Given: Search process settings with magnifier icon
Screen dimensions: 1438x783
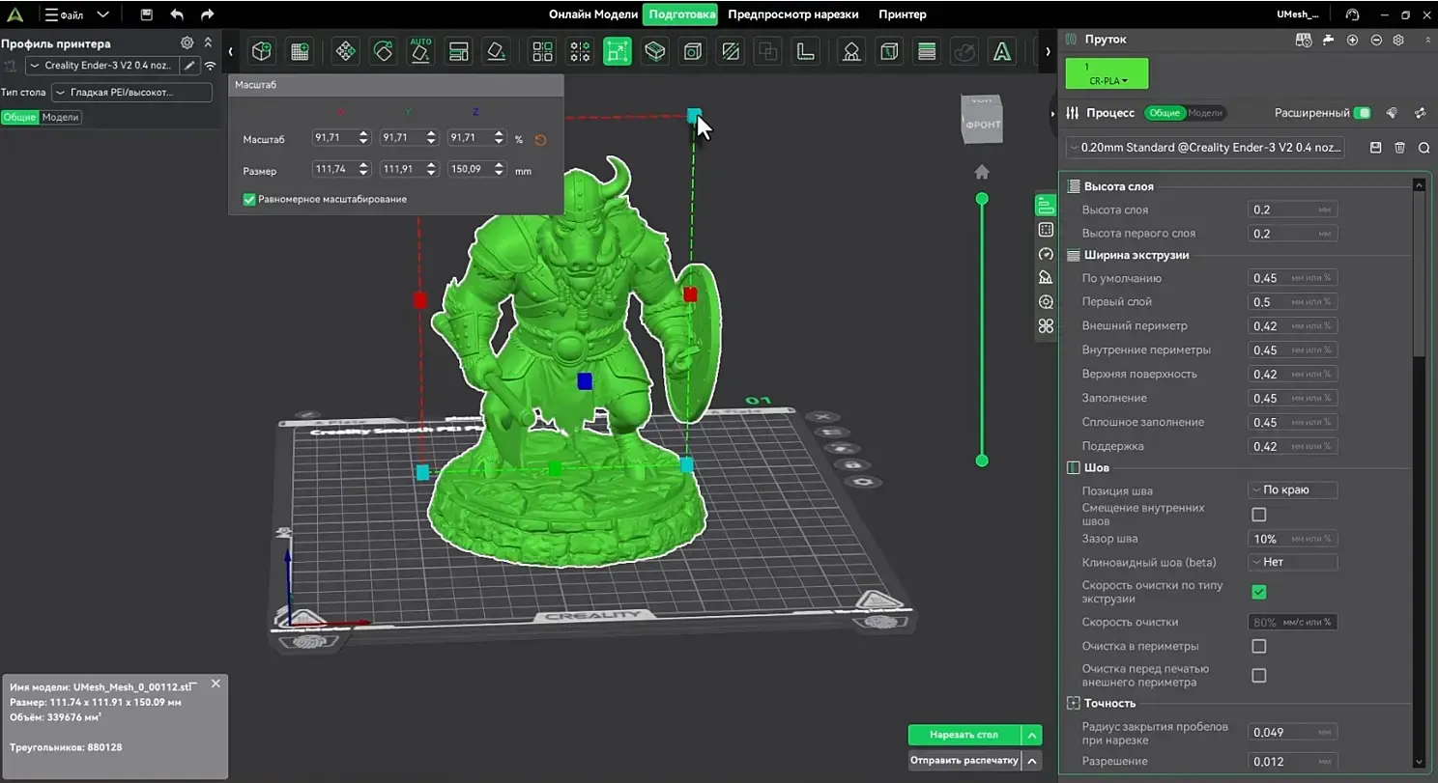Looking at the screenshot, I should tap(1424, 148).
